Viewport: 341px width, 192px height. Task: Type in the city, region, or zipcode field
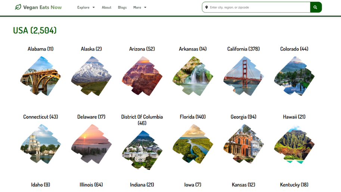pyautogui.click(x=258, y=7)
